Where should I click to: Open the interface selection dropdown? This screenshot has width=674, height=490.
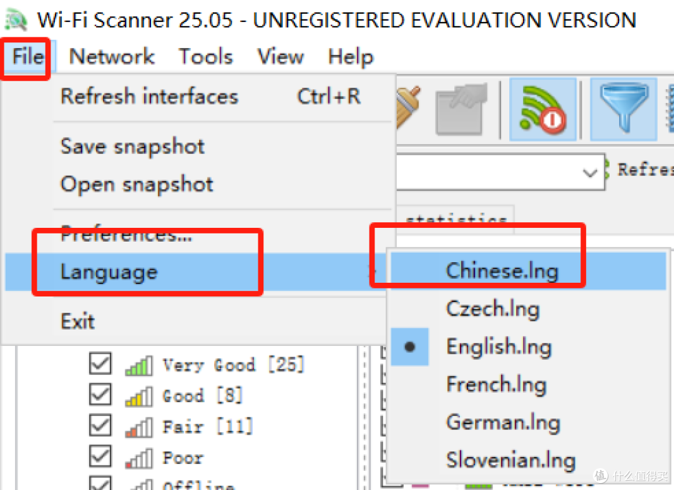coord(589,172)
